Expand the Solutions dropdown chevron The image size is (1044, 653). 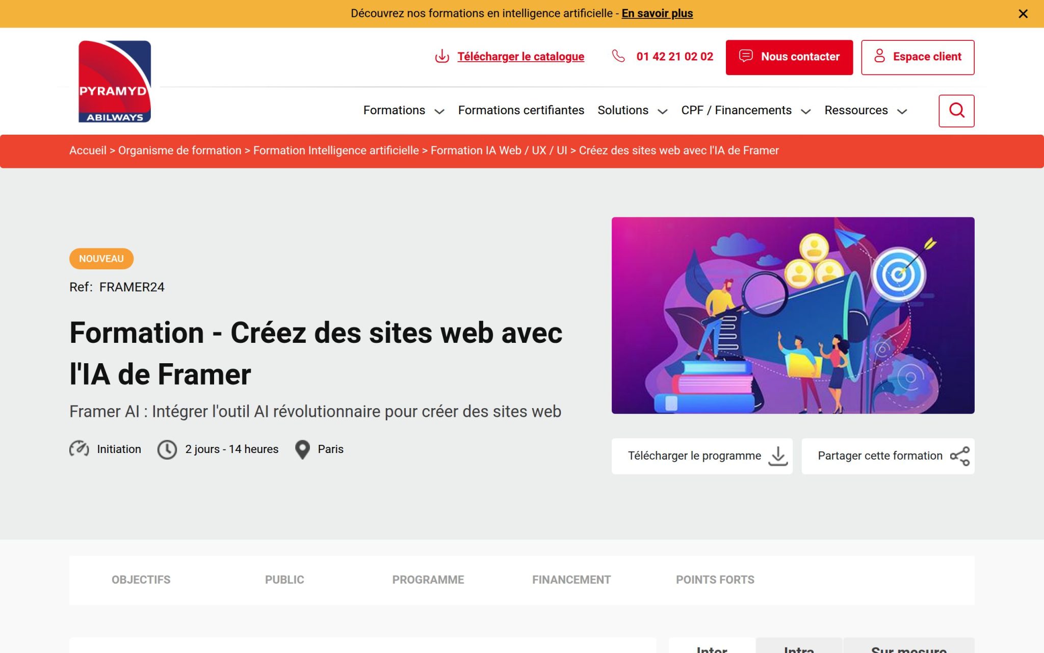pos(663,111)
